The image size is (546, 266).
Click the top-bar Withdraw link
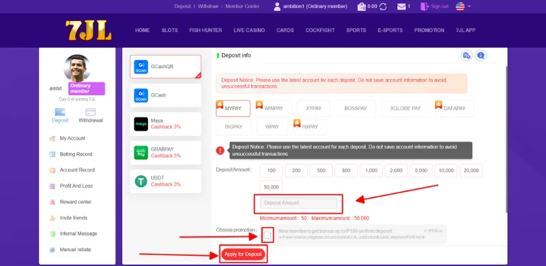point(208,6)
